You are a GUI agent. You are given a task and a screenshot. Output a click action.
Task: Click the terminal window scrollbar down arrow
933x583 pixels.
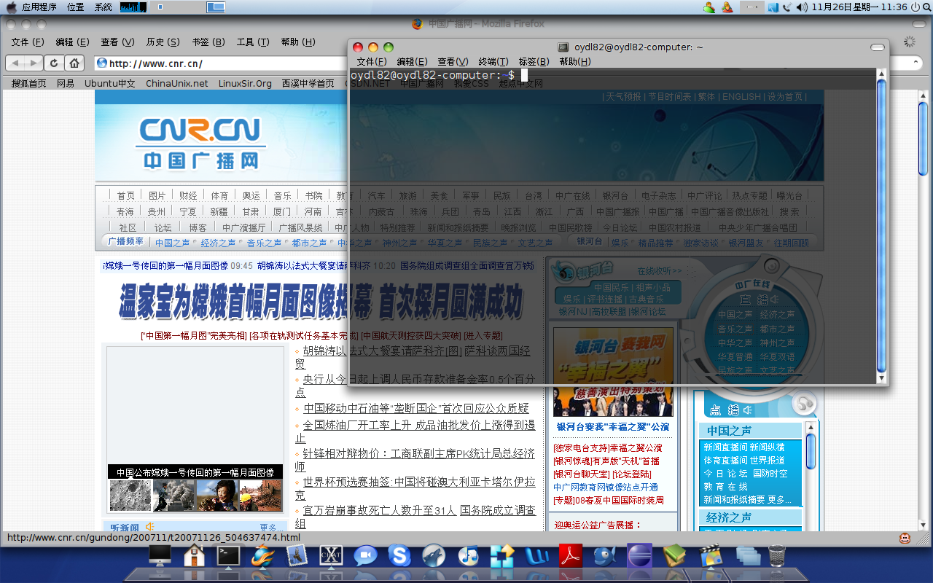pyautogui.click(x=881, y=378)
